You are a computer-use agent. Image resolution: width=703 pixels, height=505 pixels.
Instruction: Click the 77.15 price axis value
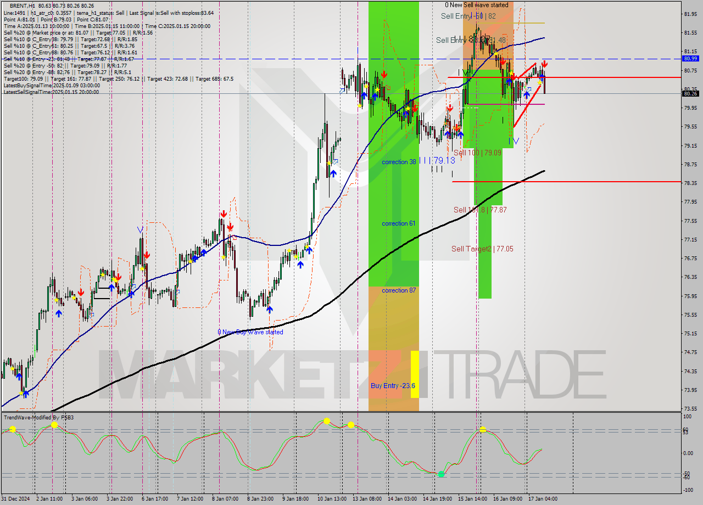click(690, 240)
